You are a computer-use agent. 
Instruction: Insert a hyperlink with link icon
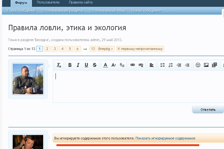click(x=133, y=65)
